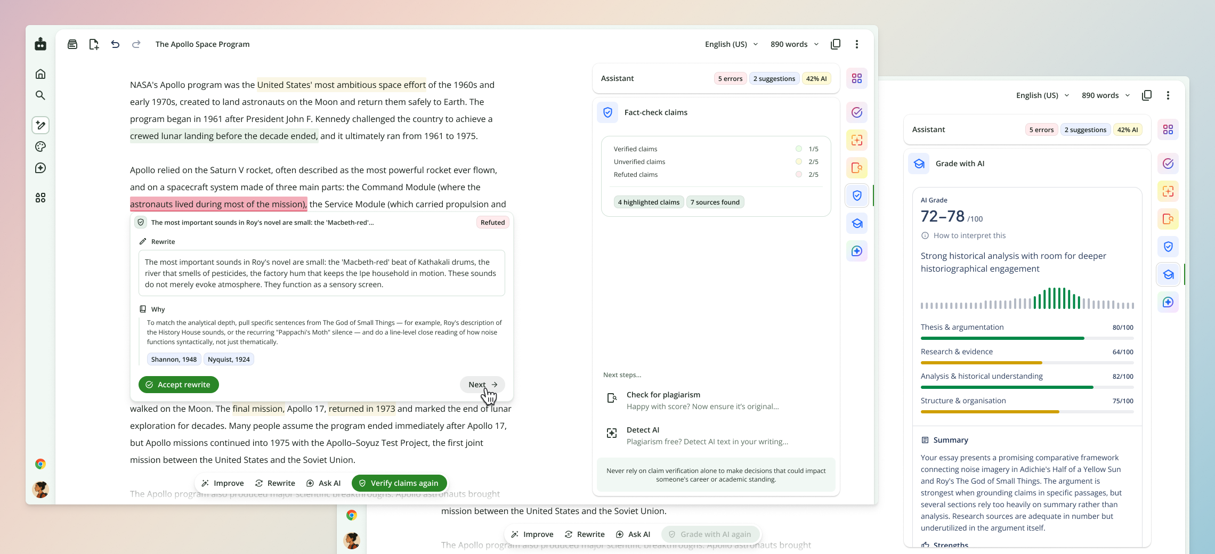This screenshot has height=554, width=1215.
Task: Open the user avatar in the front sidebar
Action: (x=40, y=490)
